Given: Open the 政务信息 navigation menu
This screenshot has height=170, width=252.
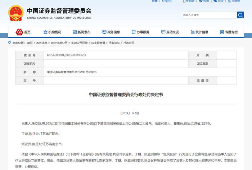Looking at the screenshot, I should 111,32.
